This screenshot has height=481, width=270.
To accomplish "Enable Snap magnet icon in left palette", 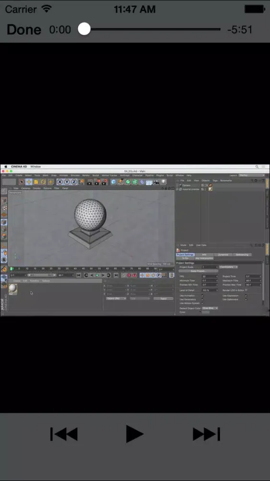I will pyautogui.click(x=4, y=269).
